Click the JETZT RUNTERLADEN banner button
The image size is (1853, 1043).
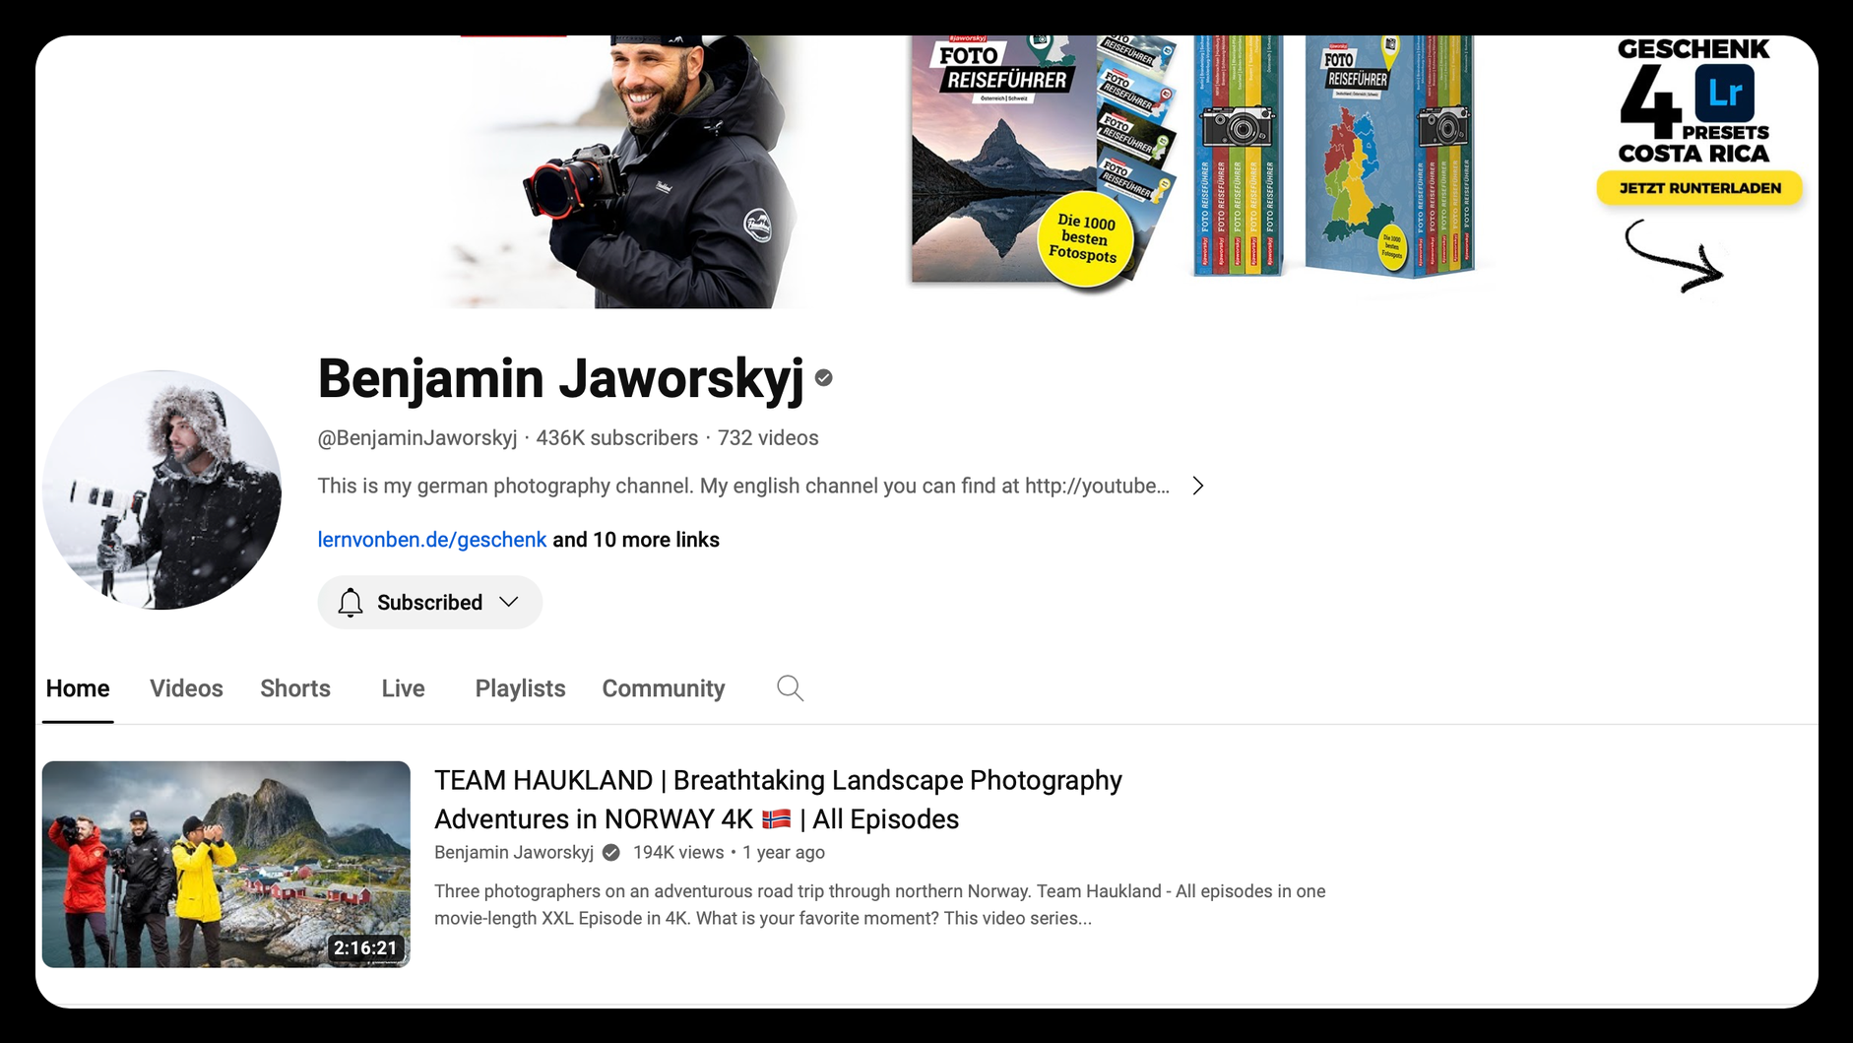tap(1699, 187)
